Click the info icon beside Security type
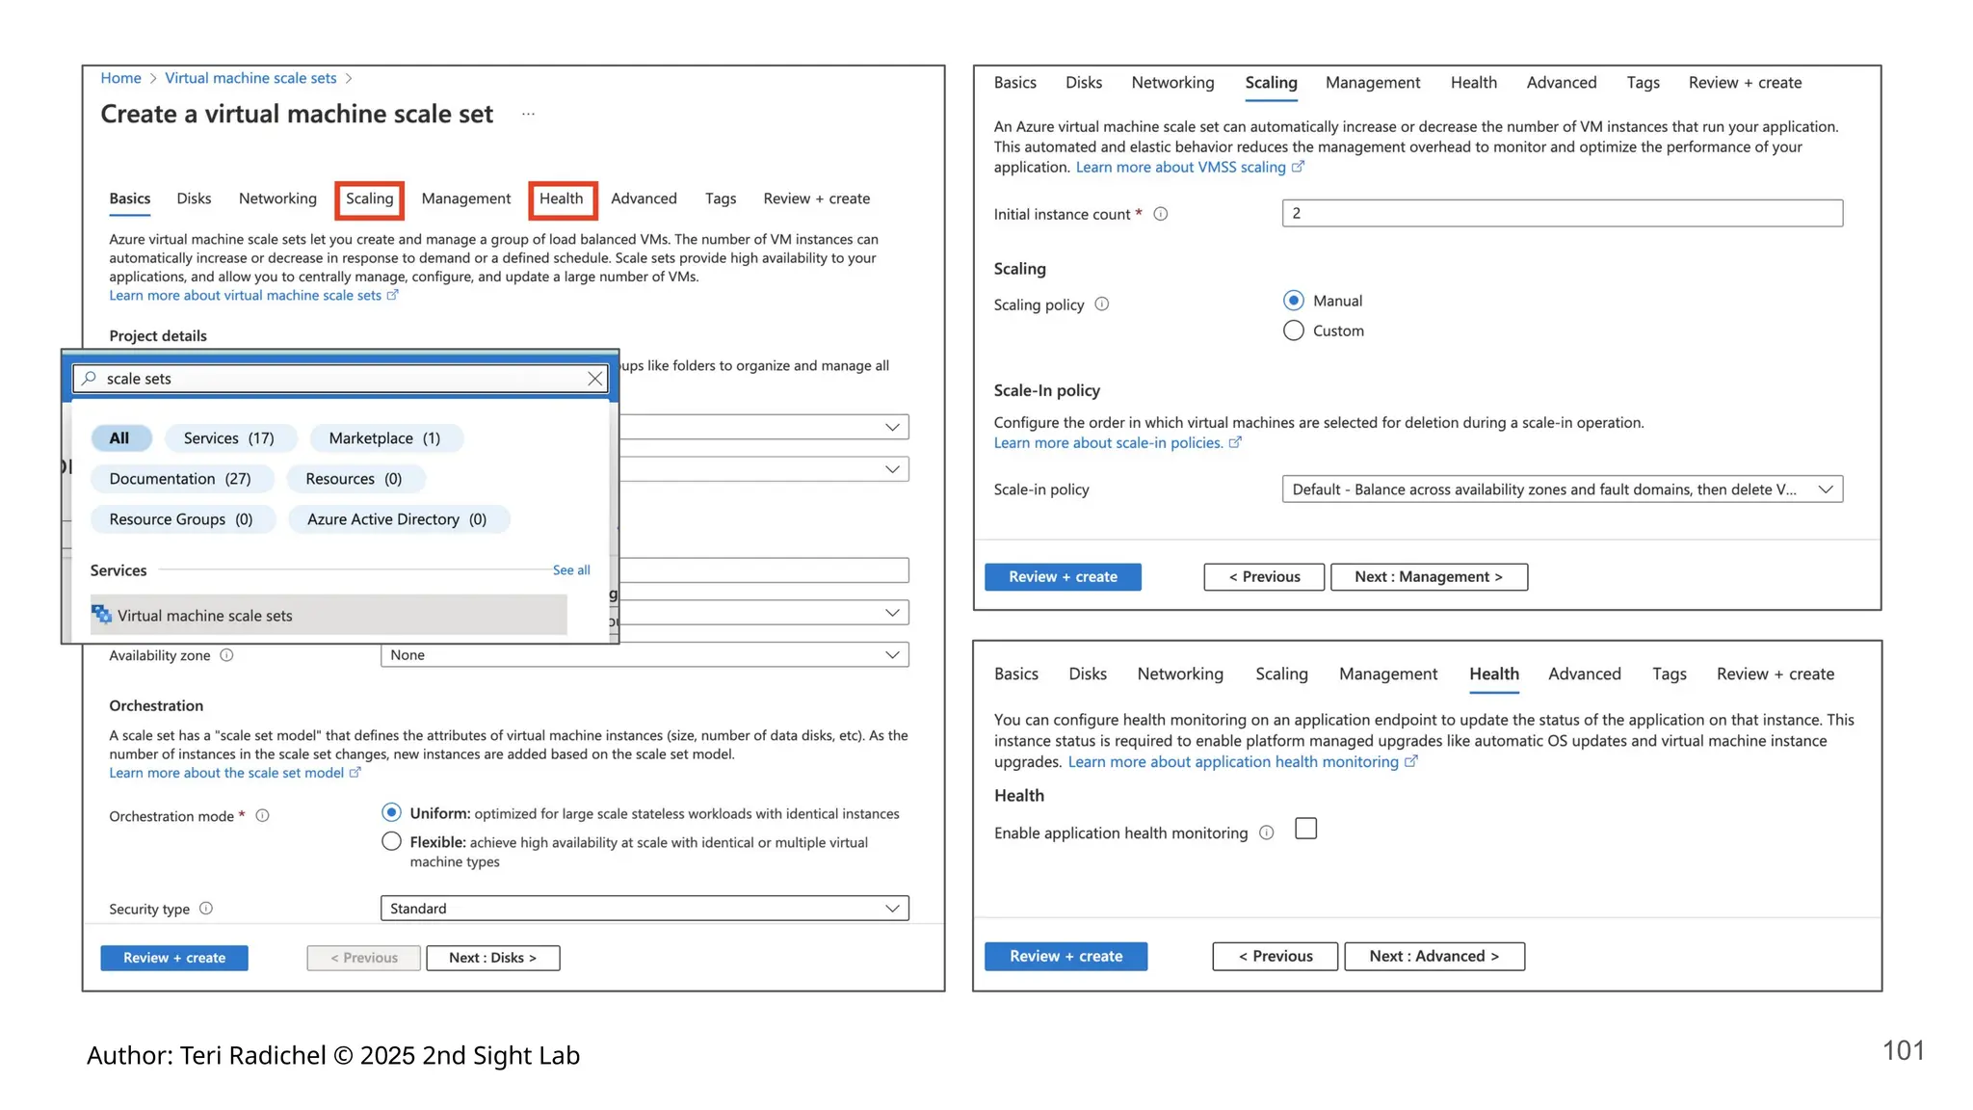Viewport: 1973px width, 1110px height. pyautogui.click(x=206, y=909)
